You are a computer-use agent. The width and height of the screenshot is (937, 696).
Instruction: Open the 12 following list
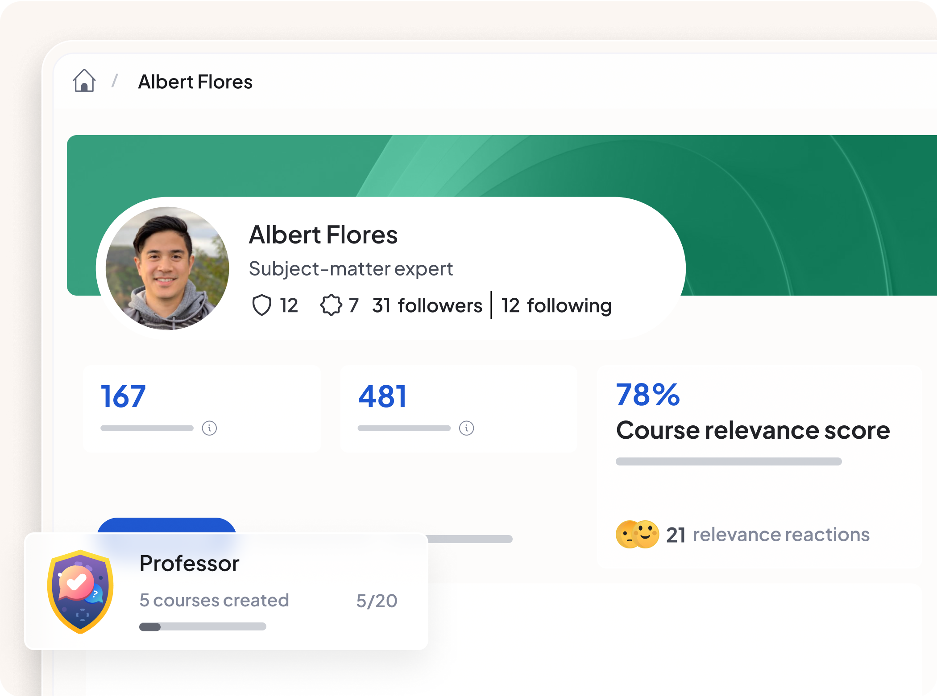556,306
